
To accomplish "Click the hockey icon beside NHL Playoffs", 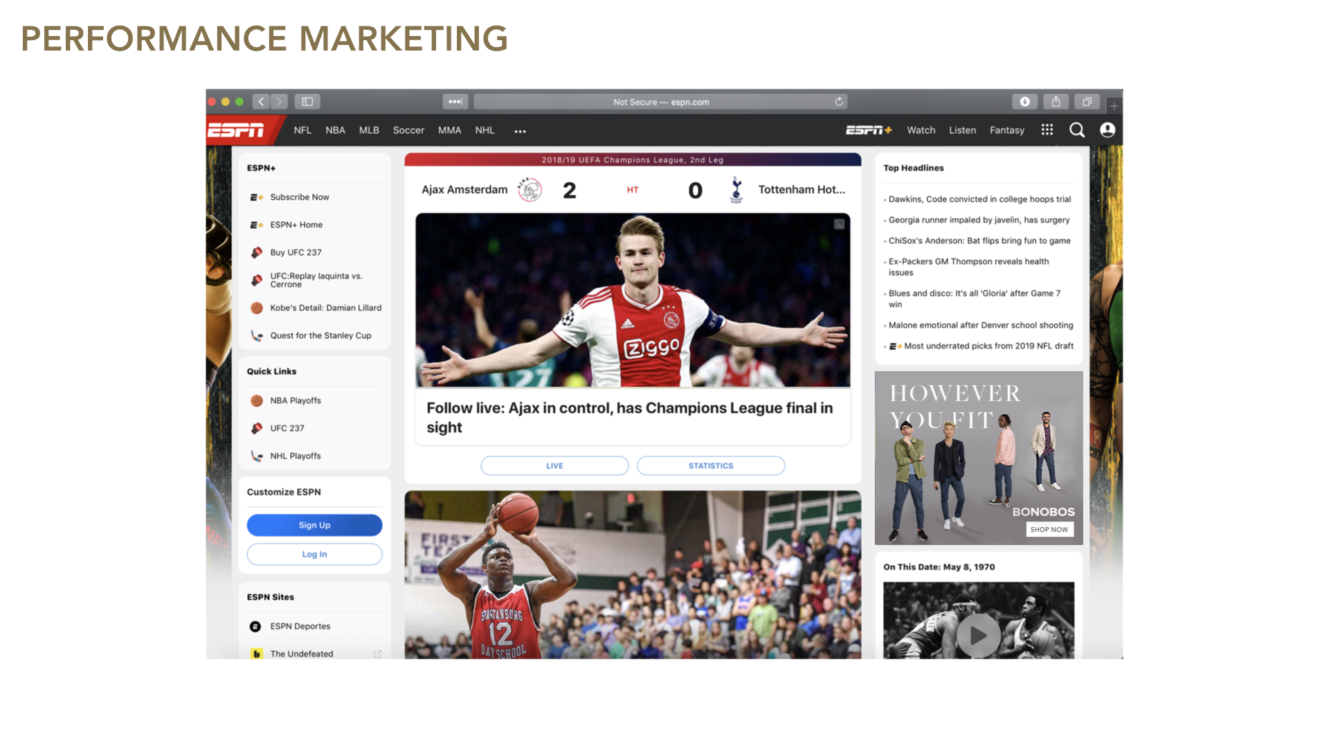I will coord(257,456).
